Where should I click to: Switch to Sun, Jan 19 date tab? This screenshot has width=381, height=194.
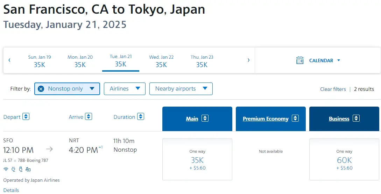[40, 61]
